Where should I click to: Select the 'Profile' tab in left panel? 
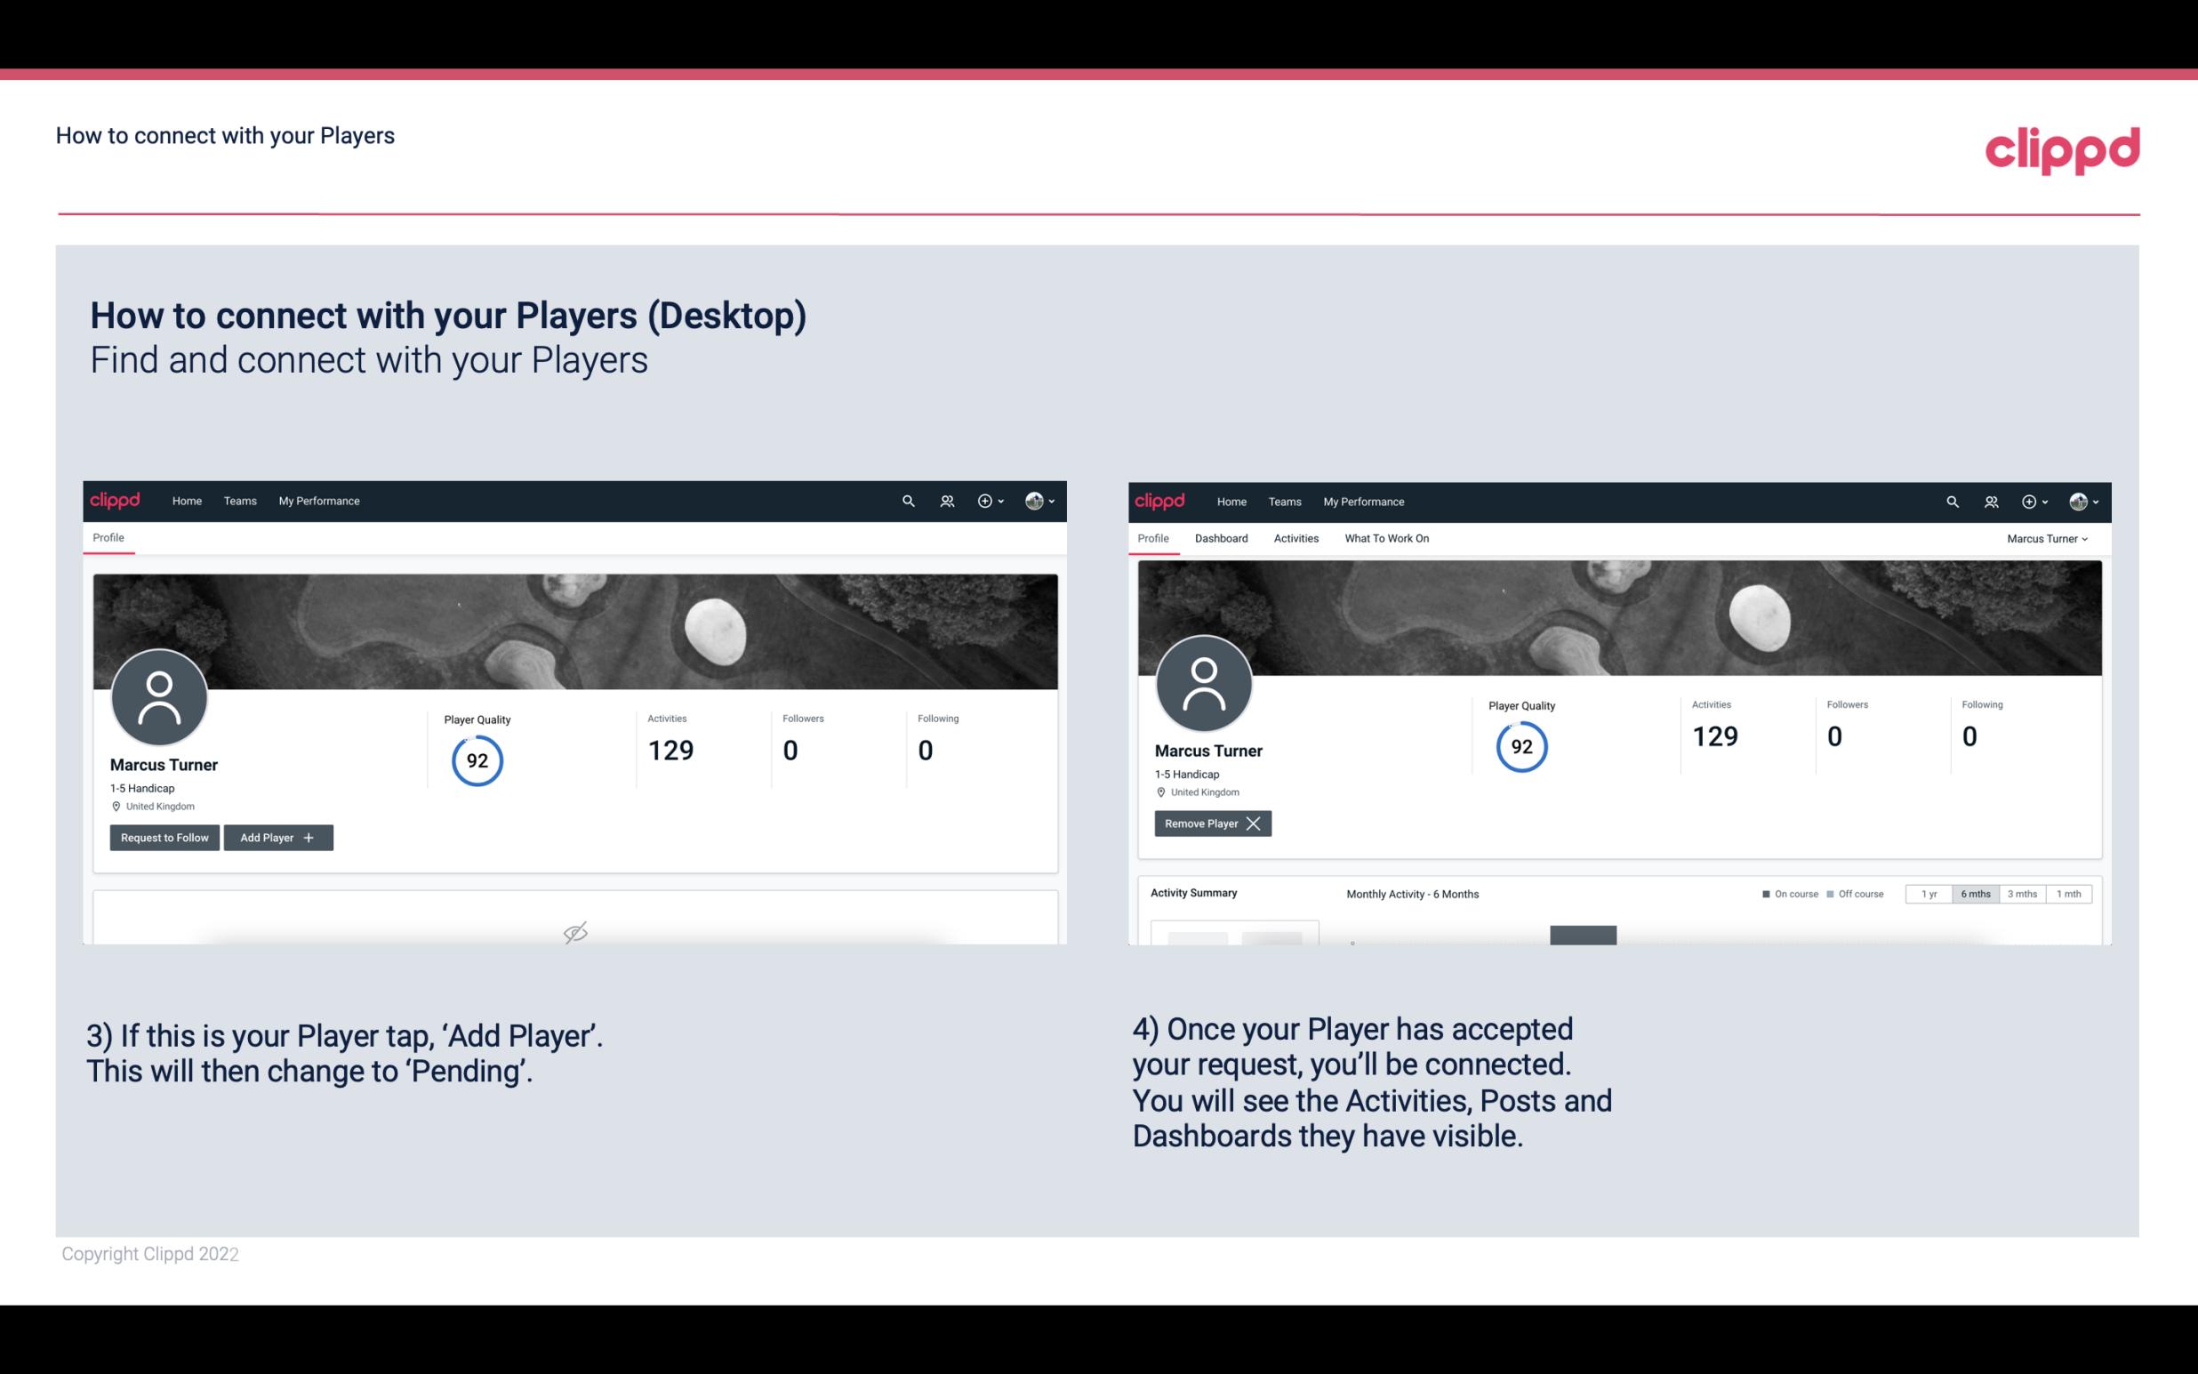[108, 538]
